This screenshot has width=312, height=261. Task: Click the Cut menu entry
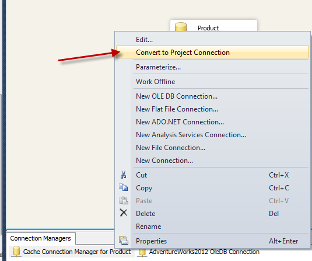coord(212,175)
